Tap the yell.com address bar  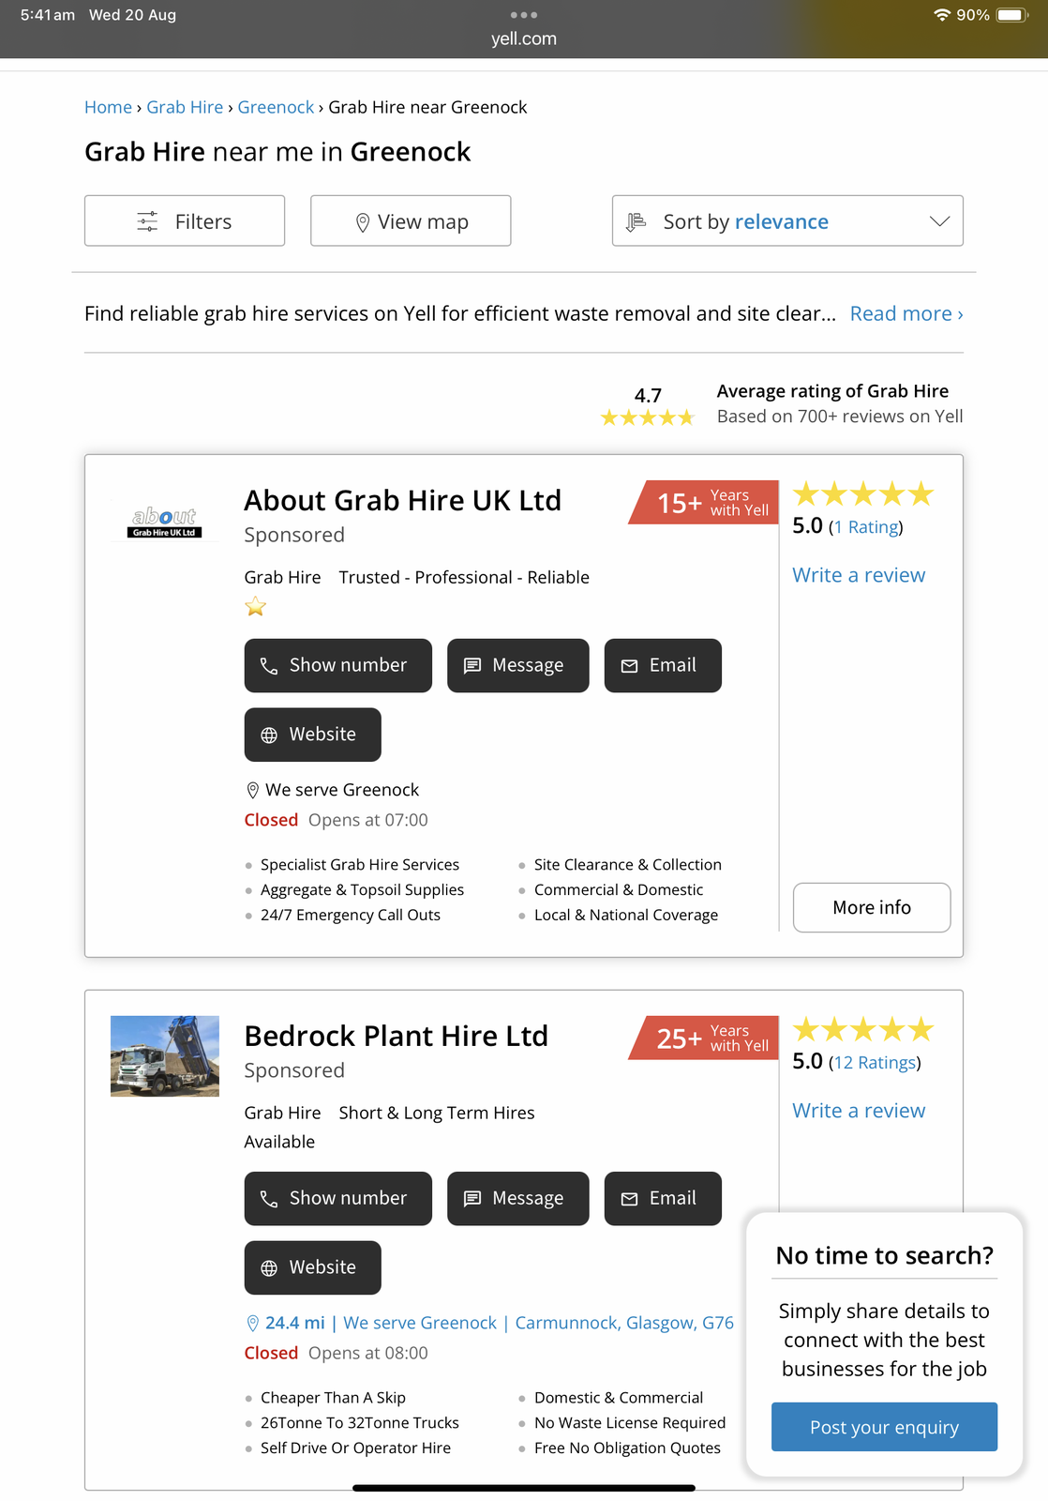pos(524,38)
